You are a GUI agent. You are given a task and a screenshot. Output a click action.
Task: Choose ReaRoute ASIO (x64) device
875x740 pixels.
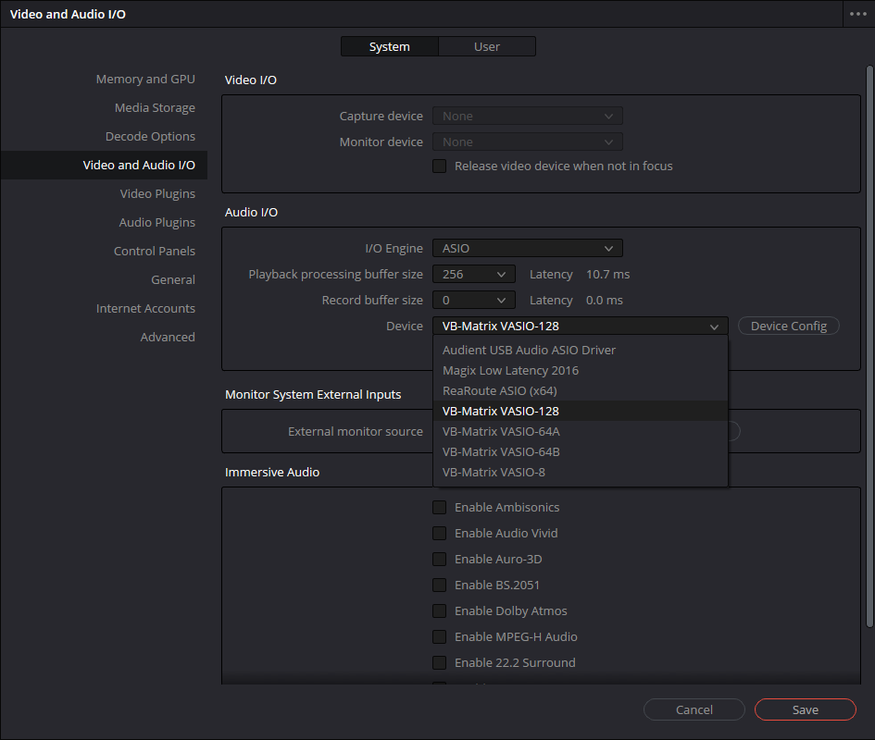tap(581, 391)
